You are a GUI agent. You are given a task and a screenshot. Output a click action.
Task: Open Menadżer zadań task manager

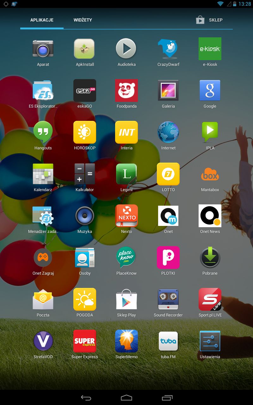point(43,216)
